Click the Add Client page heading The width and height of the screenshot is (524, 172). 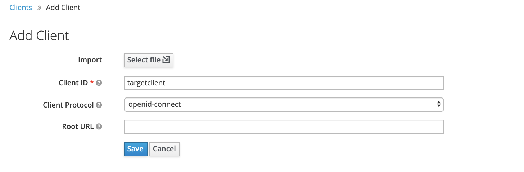pyautogui.click(x=39, y=36)
